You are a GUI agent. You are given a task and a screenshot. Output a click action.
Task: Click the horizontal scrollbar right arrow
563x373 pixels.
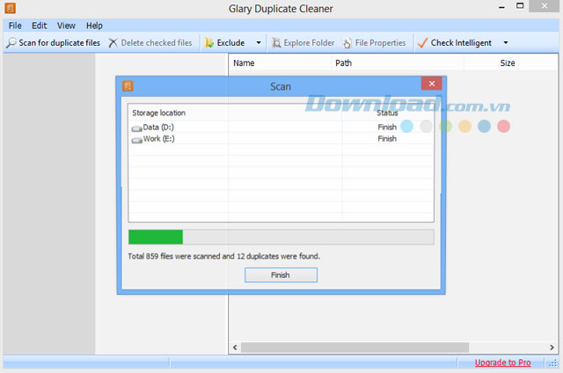click(x=552, y=347)
